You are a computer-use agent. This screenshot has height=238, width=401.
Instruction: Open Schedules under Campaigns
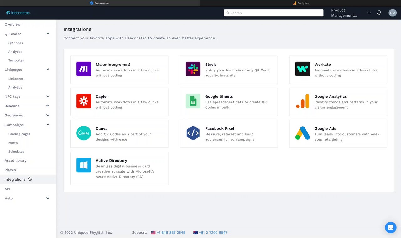[16, 152]
